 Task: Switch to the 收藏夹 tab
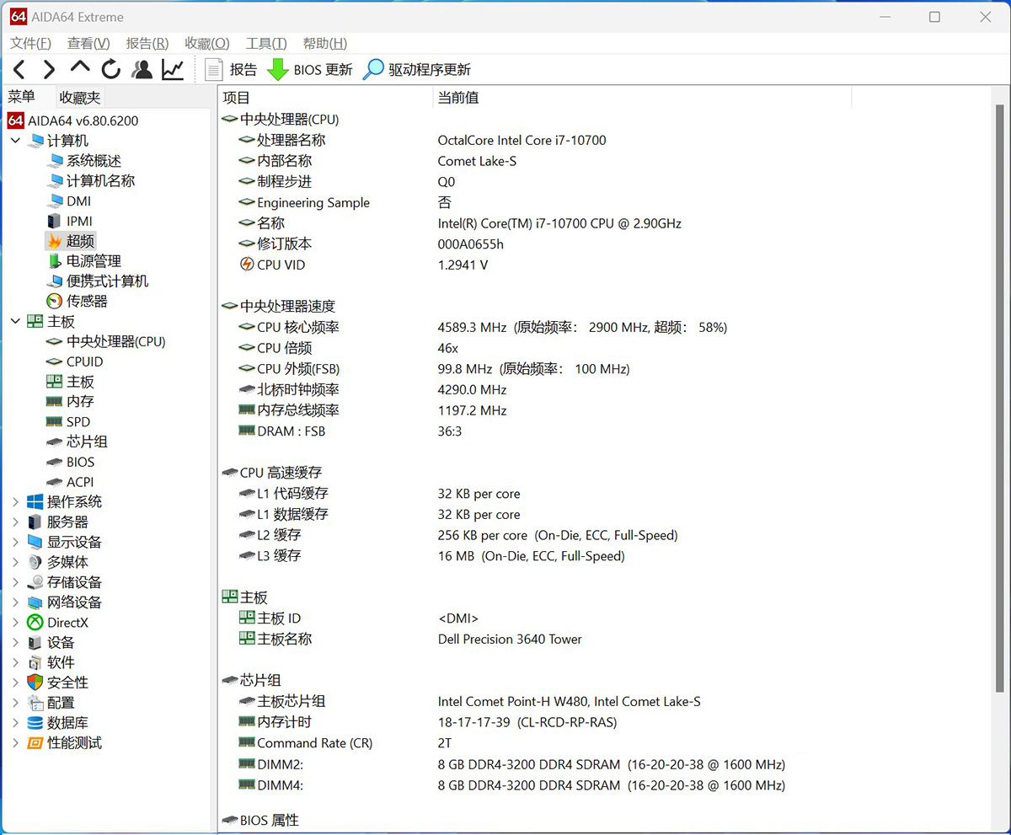point(80,98)
